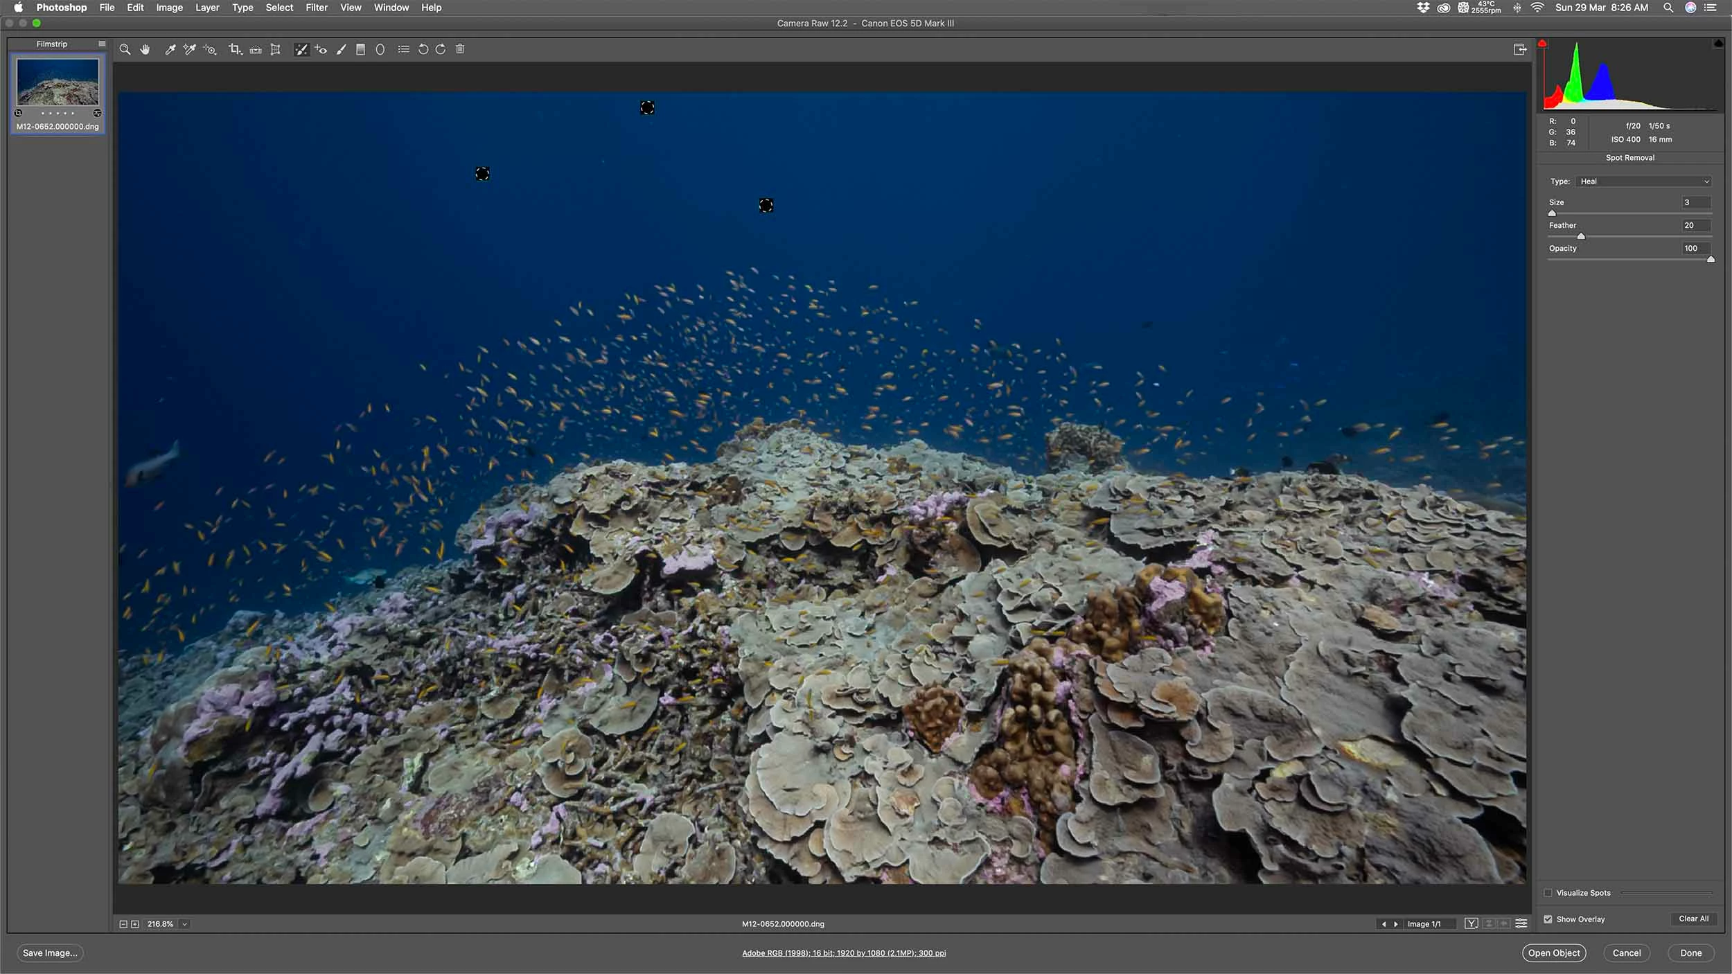Viewport: 1732px width, 974px height.
Task: Open the zoom level dropdown
Action: coord(184,924)
